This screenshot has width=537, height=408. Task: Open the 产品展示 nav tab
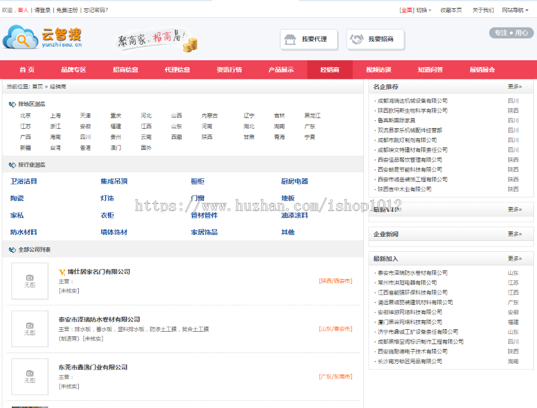point(281,70)
